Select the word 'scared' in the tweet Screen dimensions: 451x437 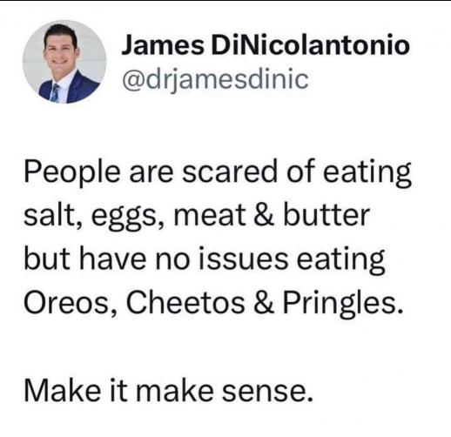coord(230,171)
